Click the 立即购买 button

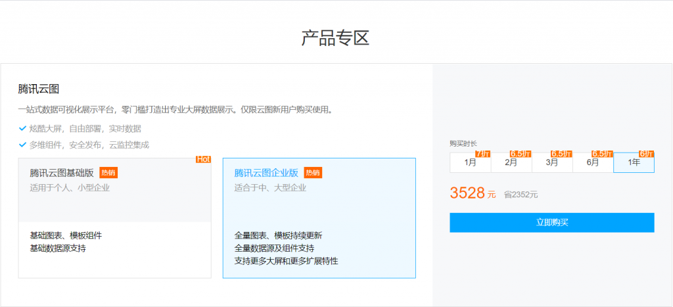tap(552, 222)
